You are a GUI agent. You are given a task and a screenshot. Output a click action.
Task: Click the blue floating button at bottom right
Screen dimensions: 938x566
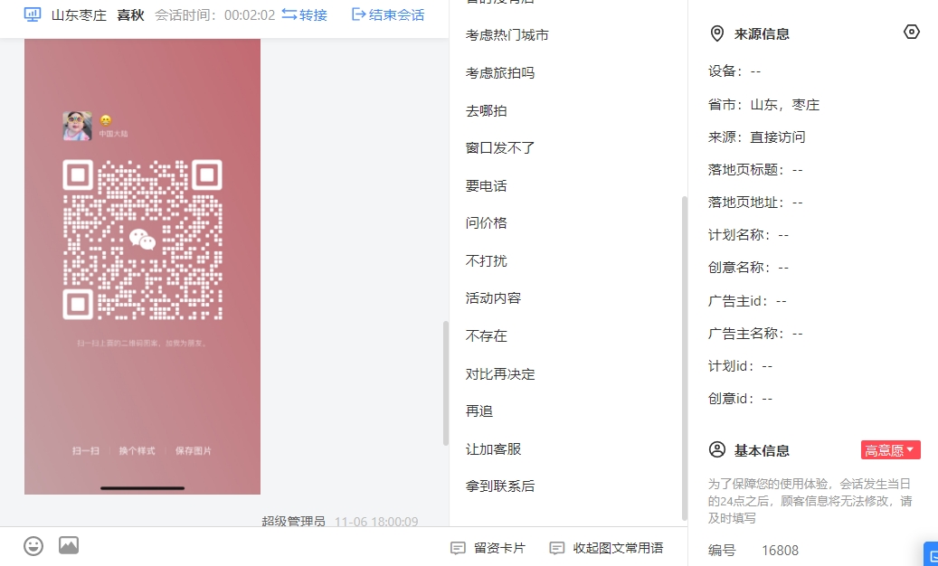click(x=931, y=554)
